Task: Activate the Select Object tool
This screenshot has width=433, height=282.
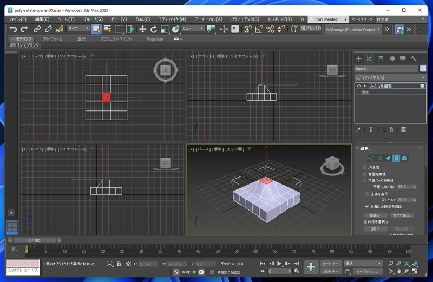Action: (x=96, y=29)
